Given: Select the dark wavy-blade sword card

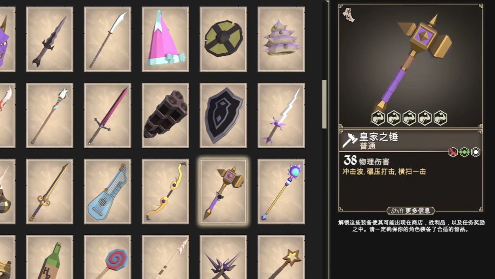Looking at the screenshot, I should coord(49,39).
